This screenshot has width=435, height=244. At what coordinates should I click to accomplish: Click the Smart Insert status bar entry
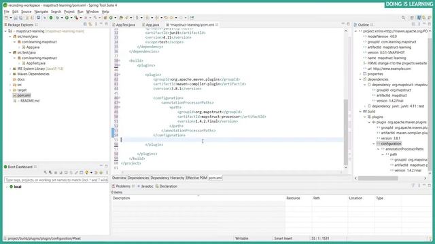pos(283,239)
